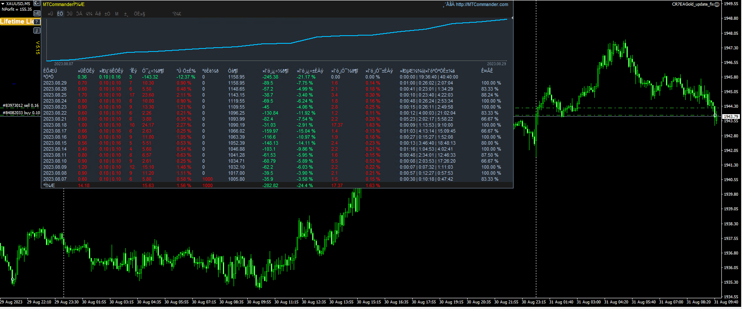742x309 pixels.
Task: Click the #83973012 sell 0.16 order label
Action: point(21,106)
